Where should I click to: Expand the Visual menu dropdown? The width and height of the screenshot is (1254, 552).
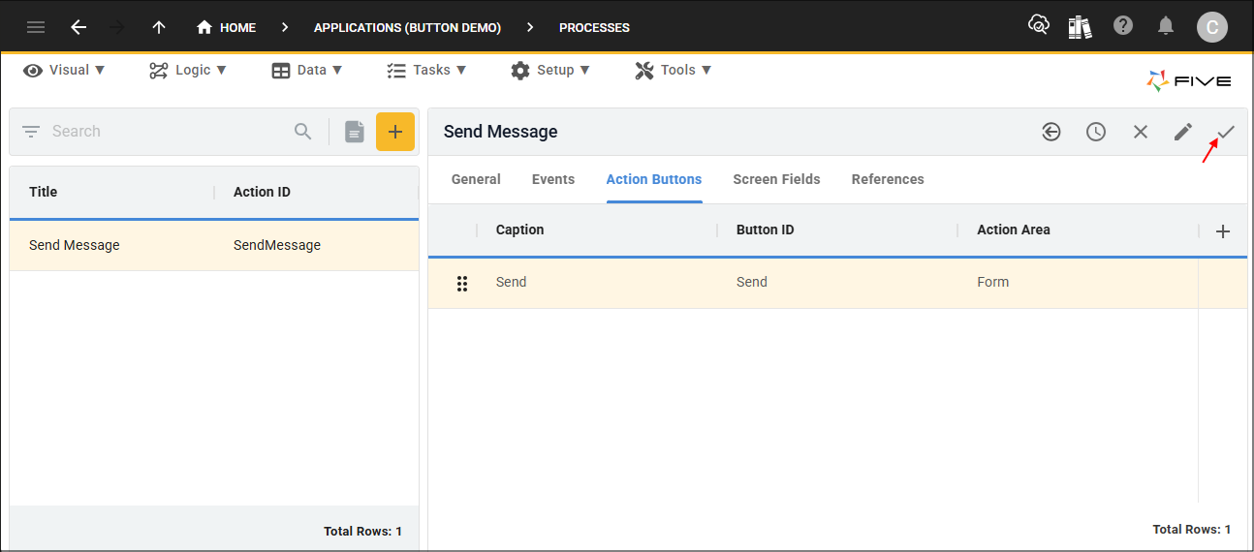click(x=64, y=70)
